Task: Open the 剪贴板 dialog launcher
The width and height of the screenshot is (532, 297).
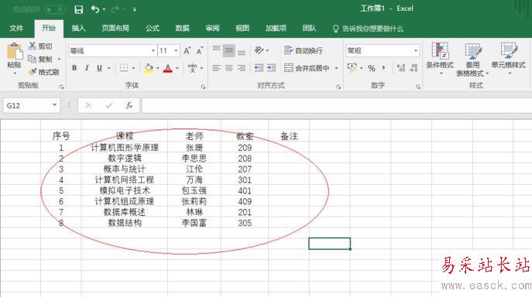Action: tap(61, 87)
